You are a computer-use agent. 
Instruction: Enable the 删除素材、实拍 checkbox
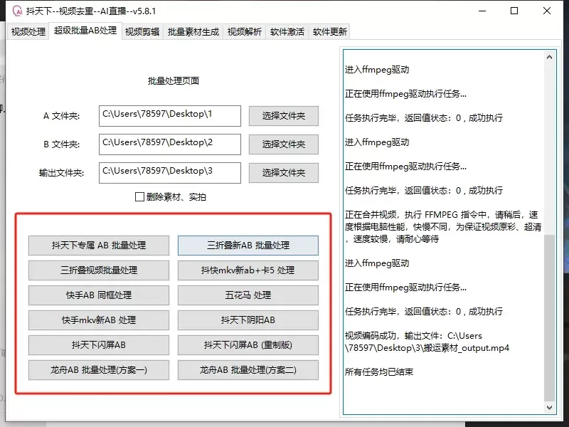point(139,197)
